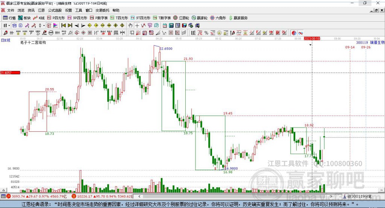The height and width of the screenshot is (208, 385).
Task: Open the T数字表 tool
Action: pos(162,18)
